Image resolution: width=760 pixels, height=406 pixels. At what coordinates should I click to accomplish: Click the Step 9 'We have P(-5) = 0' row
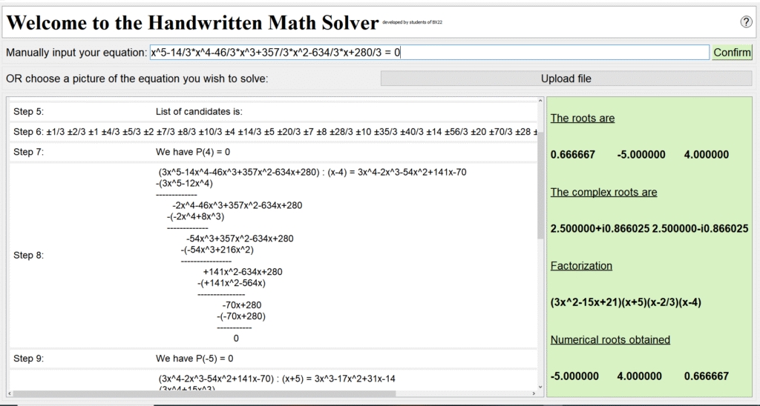tap(194, 358)
